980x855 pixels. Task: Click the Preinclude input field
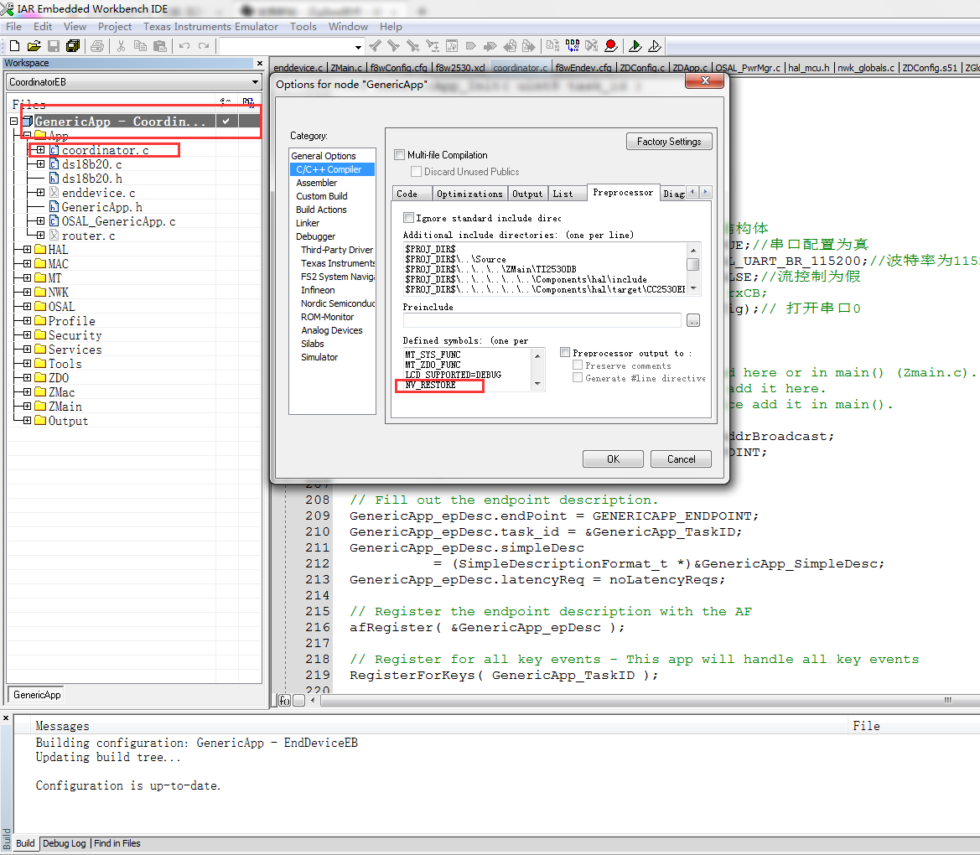click(x=542, y=320)
